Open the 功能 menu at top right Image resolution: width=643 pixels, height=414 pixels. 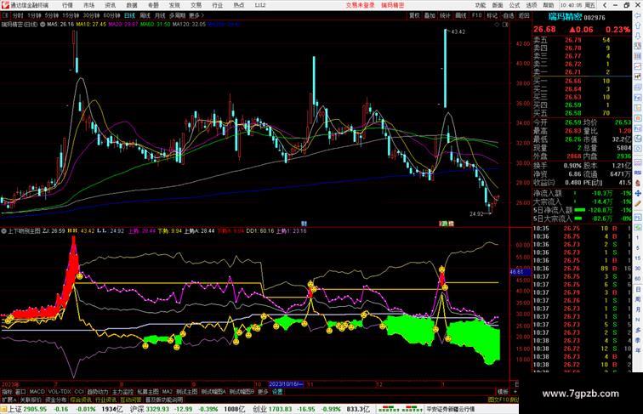tap(481, 5)
